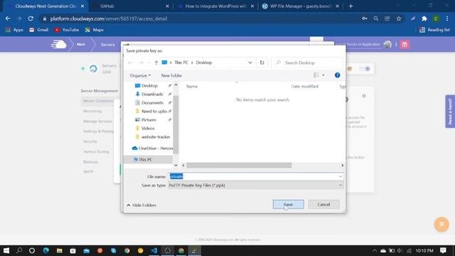
Task: Open Windows Start menu
Action: (6, 250)
